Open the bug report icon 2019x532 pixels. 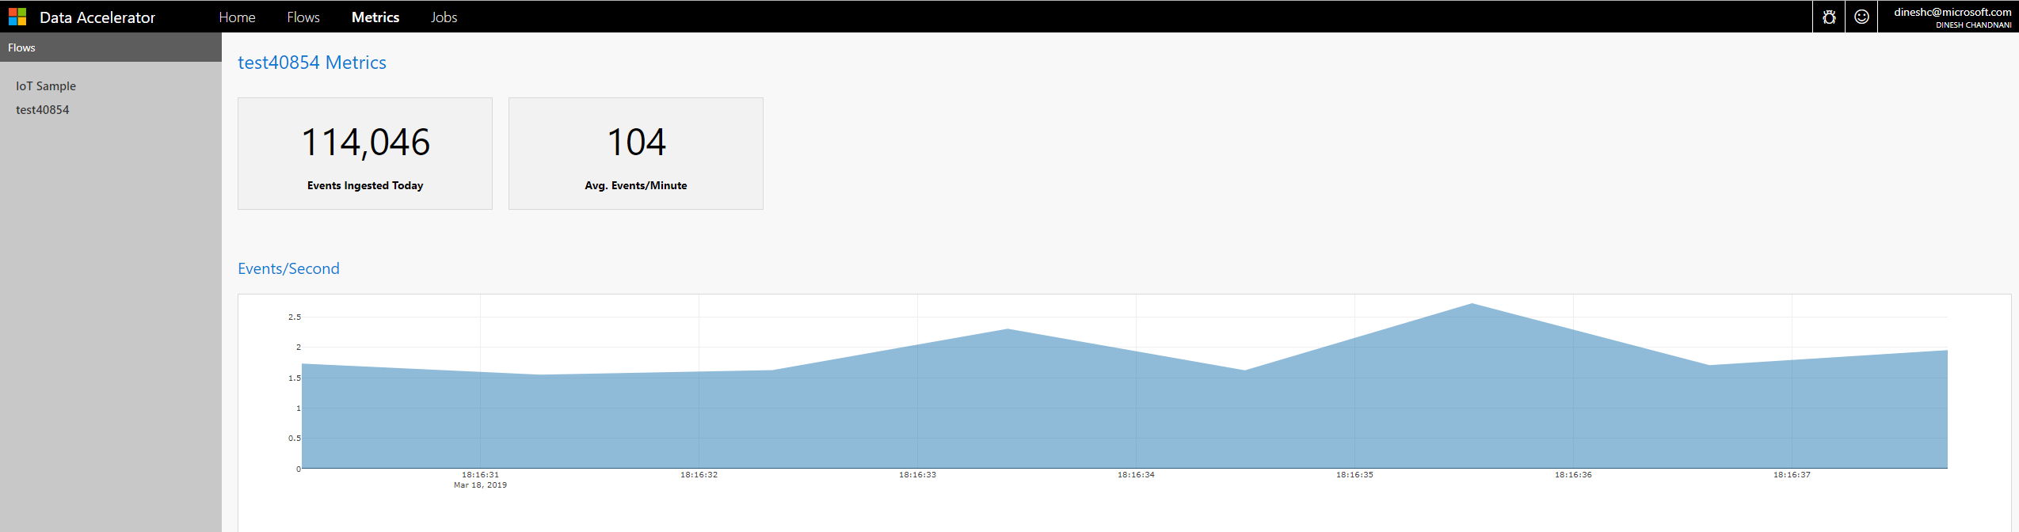pyautogui.click(x=1828, y=17)
